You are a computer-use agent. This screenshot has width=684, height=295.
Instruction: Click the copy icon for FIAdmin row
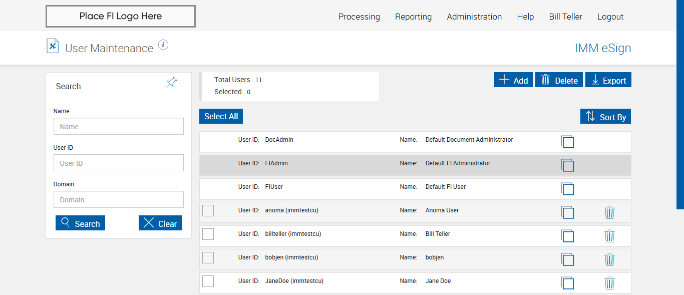click(x=567, y=165)
